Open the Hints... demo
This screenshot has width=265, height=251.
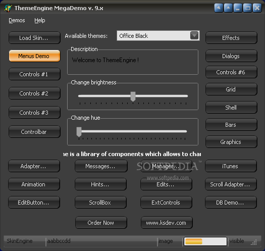point(100,184)
